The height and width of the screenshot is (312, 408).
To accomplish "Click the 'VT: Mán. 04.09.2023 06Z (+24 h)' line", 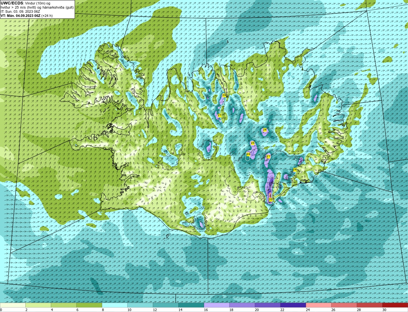I will click(27, 16).
